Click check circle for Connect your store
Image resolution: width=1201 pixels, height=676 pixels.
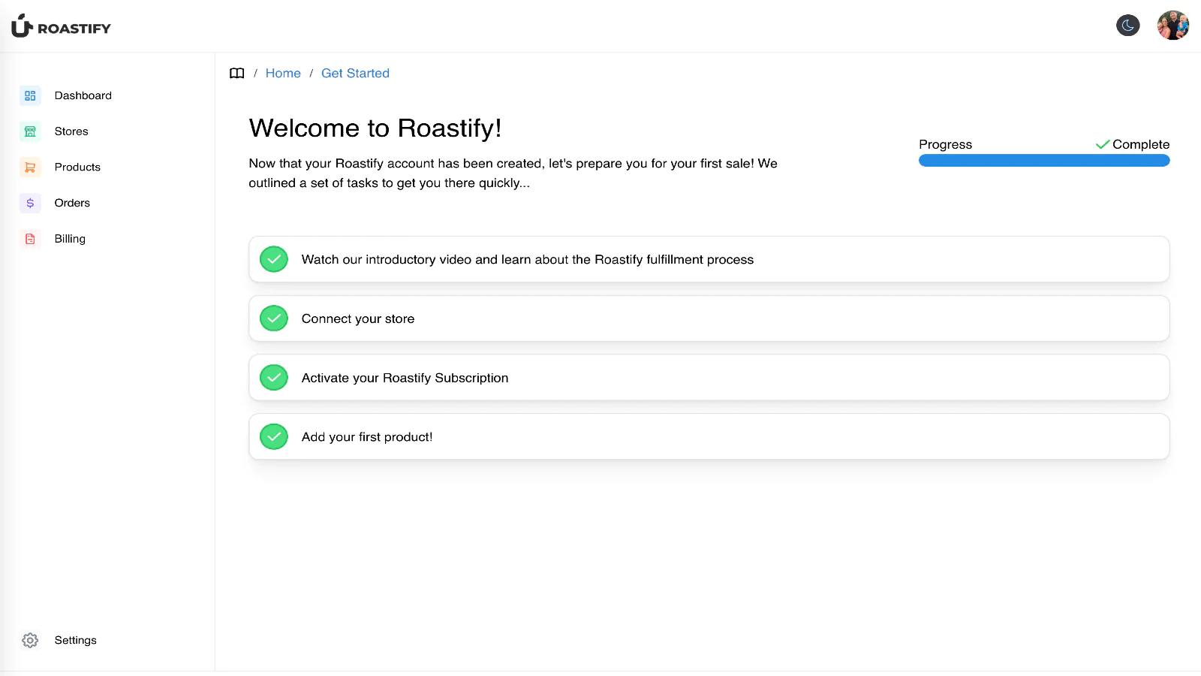(274, 318)
